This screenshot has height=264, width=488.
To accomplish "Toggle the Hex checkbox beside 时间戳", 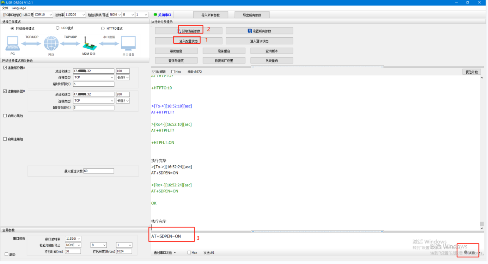I will 173,72.
